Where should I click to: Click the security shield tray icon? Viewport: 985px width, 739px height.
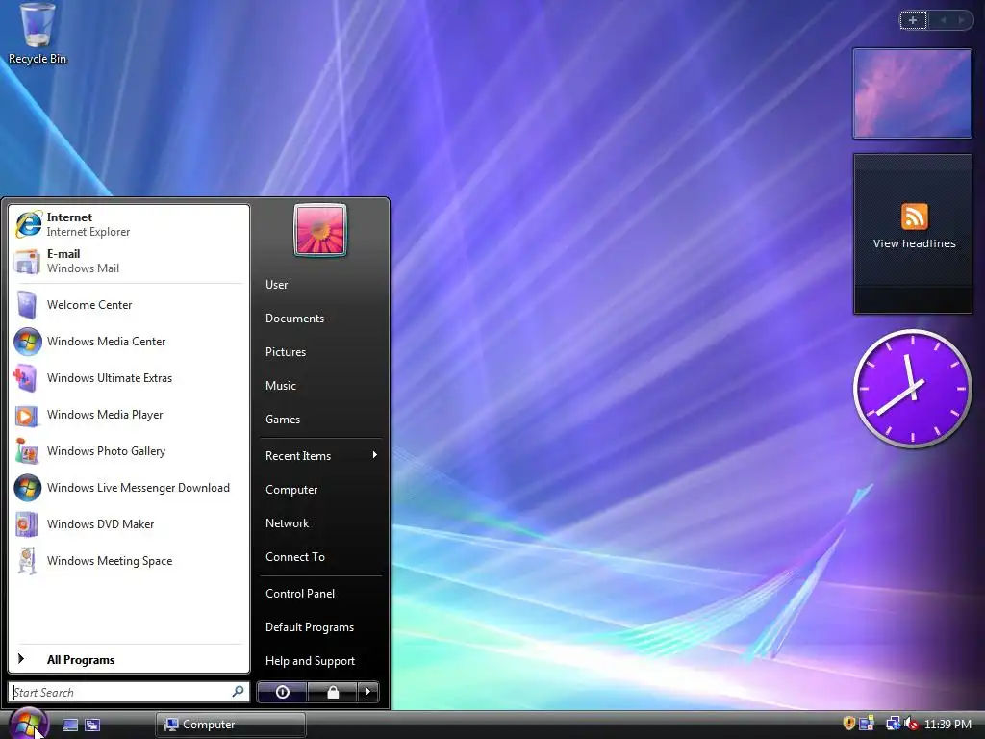848,724
